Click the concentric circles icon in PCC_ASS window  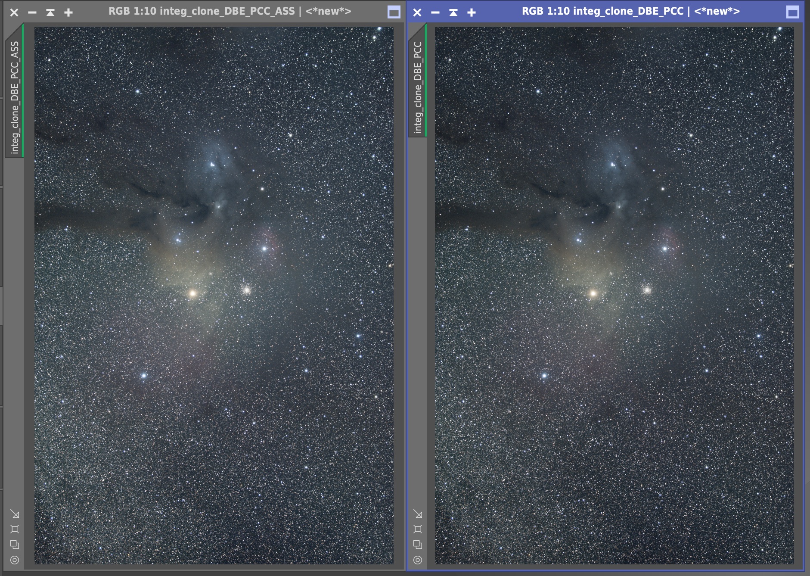pos(15,560)
